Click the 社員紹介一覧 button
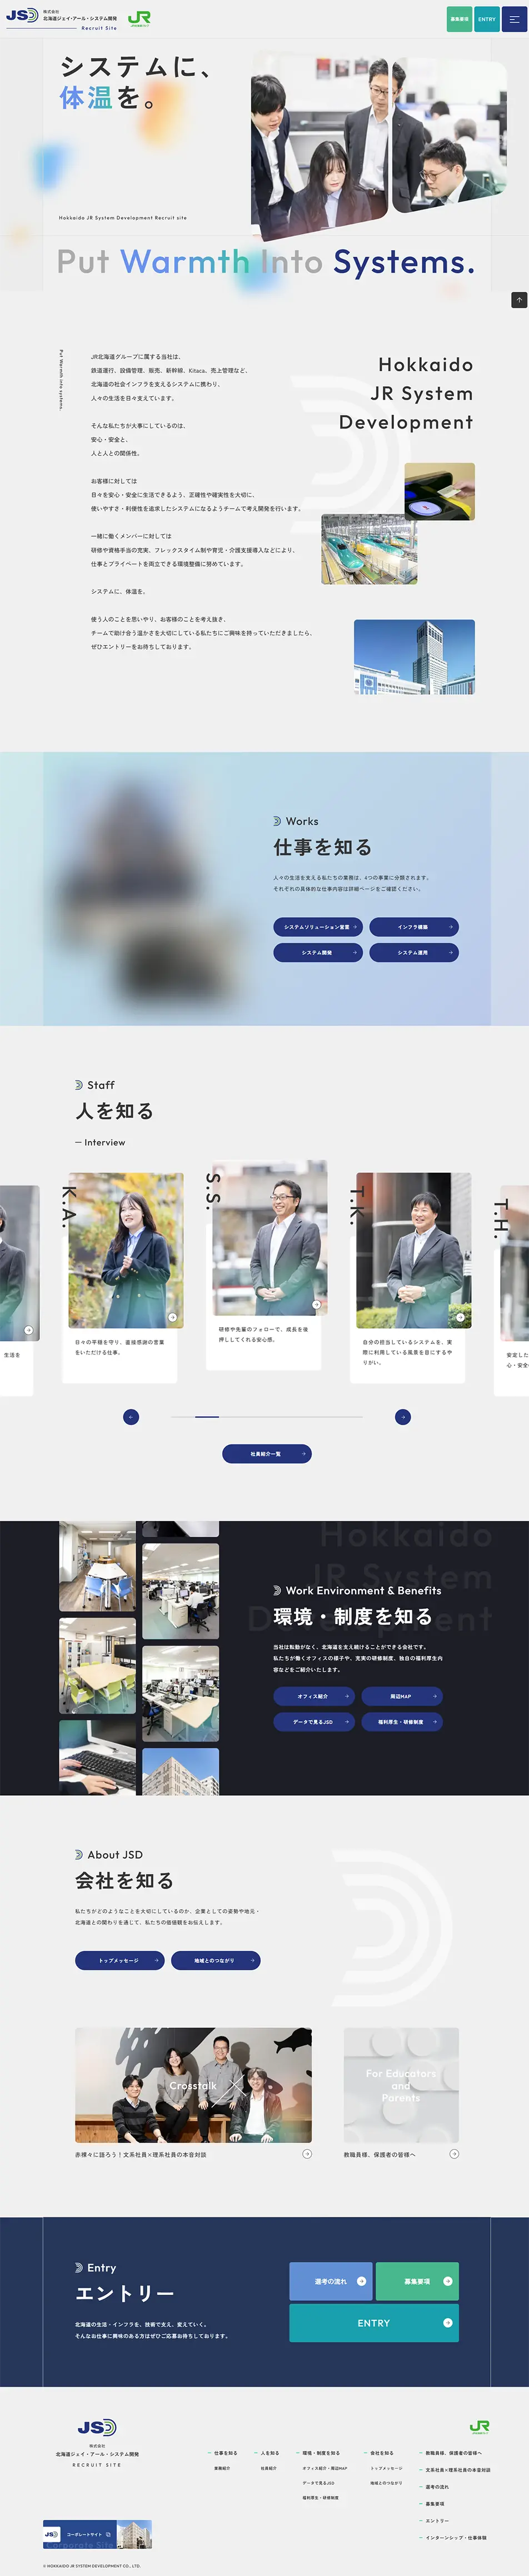529x2576 pixels. coord(267,1454)
